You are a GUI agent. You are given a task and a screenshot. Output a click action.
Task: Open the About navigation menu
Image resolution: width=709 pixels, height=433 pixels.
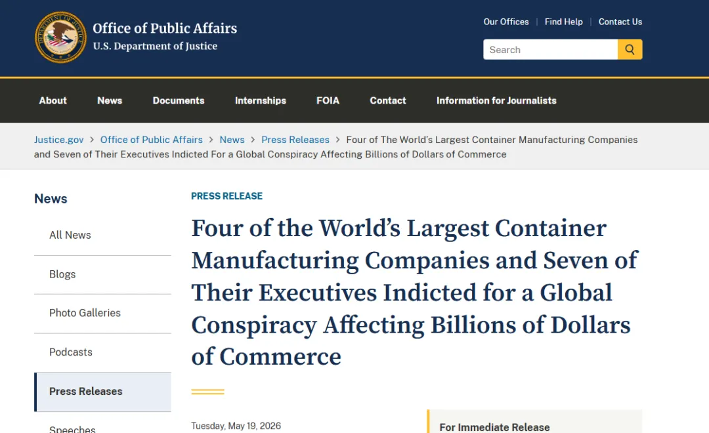tap(53, 100)
